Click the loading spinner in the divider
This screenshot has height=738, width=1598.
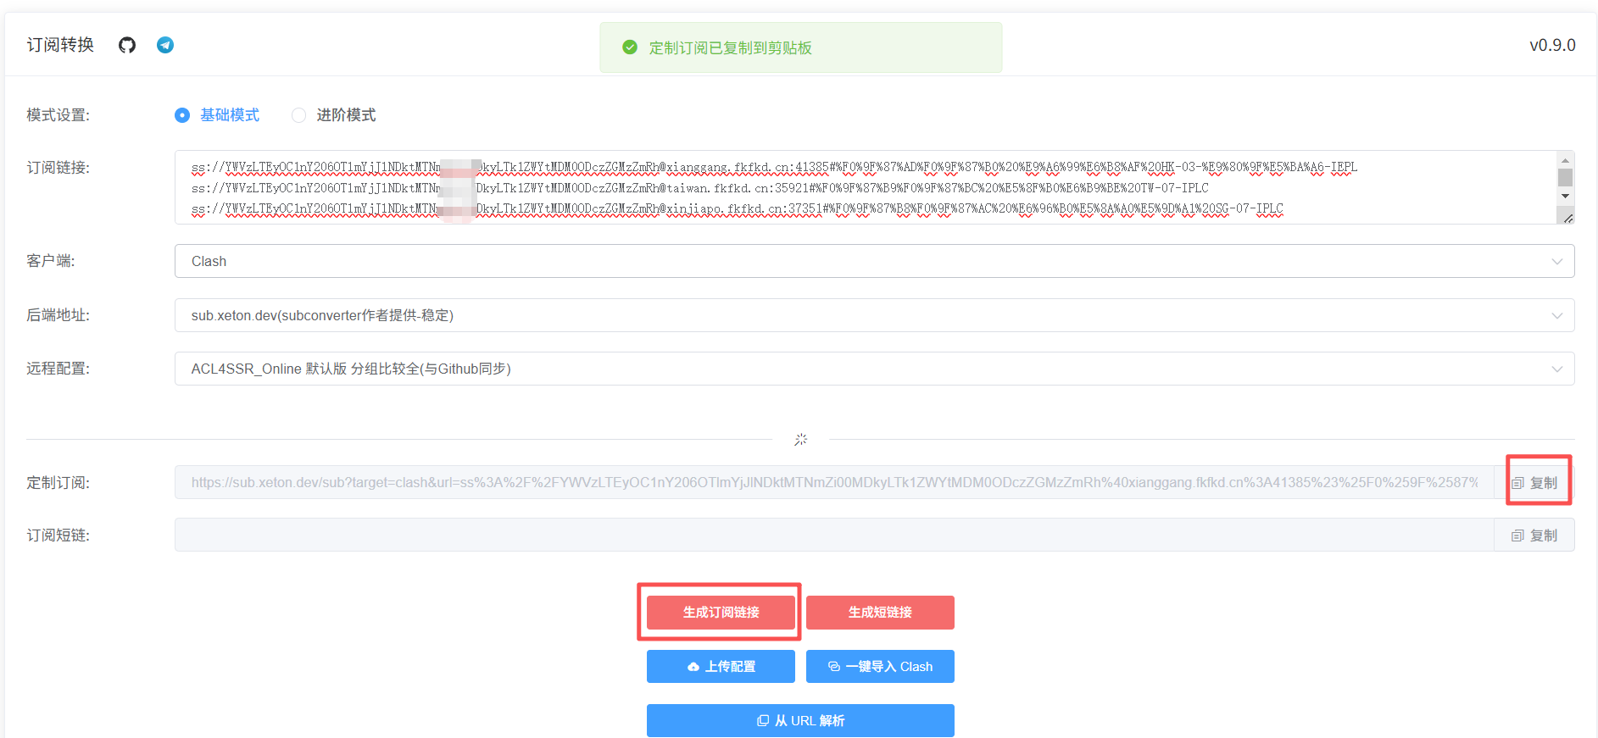800,439
